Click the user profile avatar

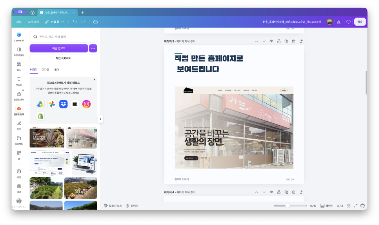pyautogui.click(x=329, y=22)
